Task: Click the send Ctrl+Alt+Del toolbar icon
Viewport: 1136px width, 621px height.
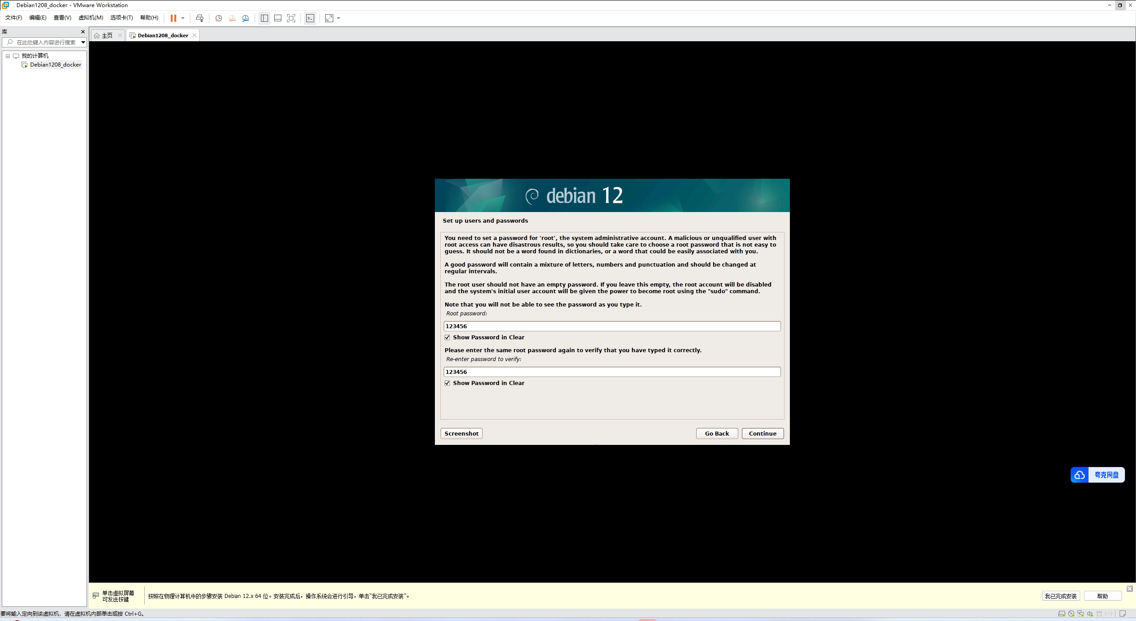Action: coord(200,18)
